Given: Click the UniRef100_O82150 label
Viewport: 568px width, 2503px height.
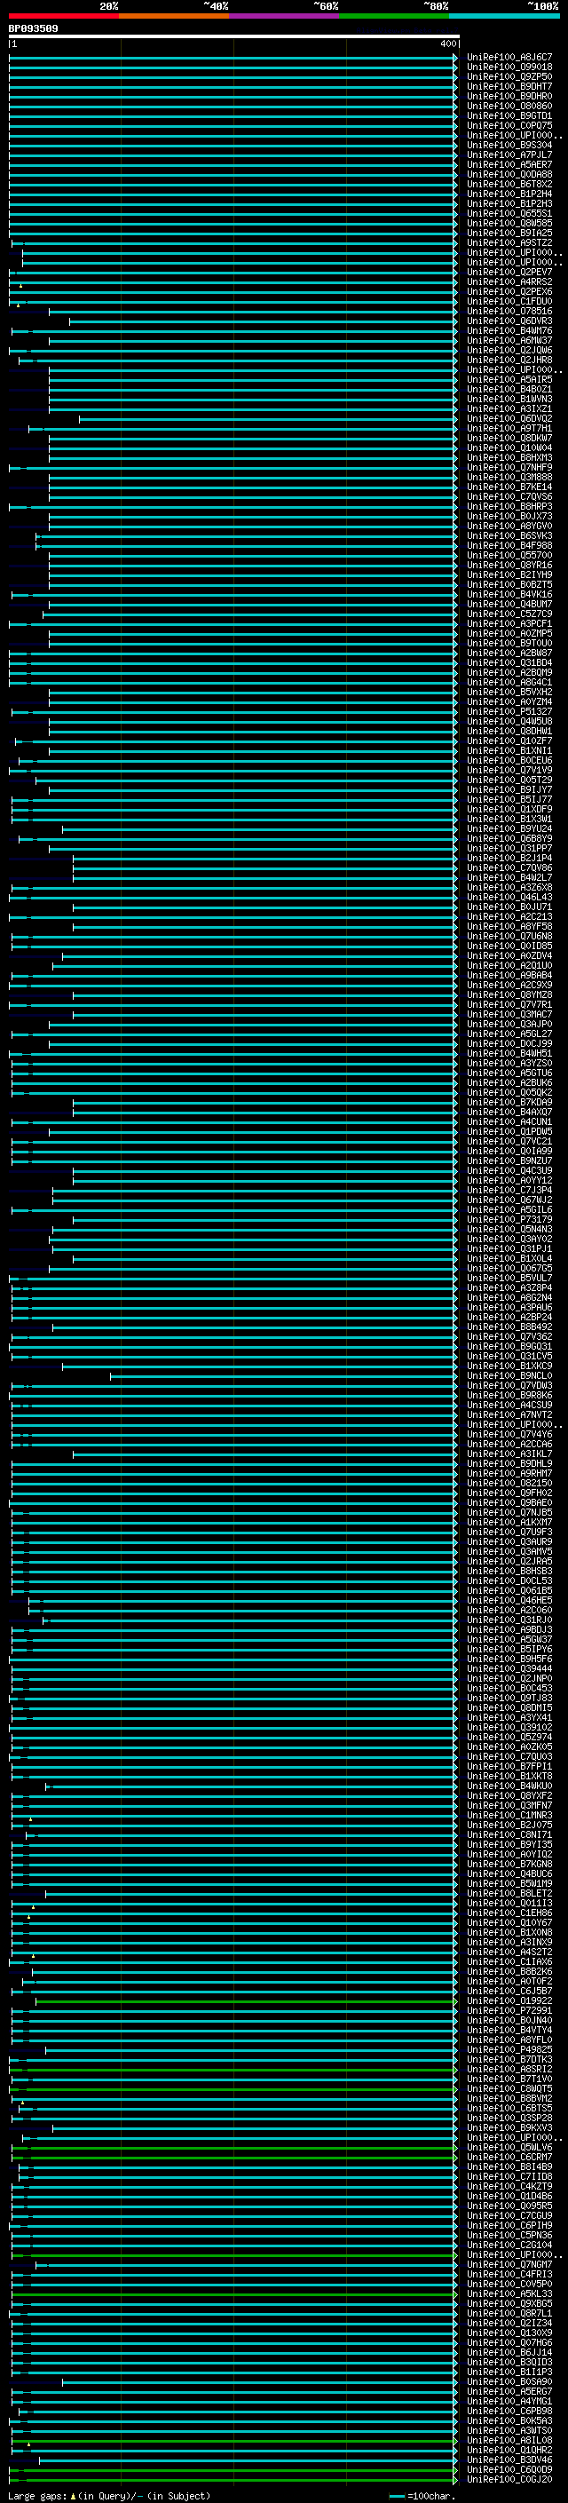Looking at the screenshot, I should point(509,1483).
